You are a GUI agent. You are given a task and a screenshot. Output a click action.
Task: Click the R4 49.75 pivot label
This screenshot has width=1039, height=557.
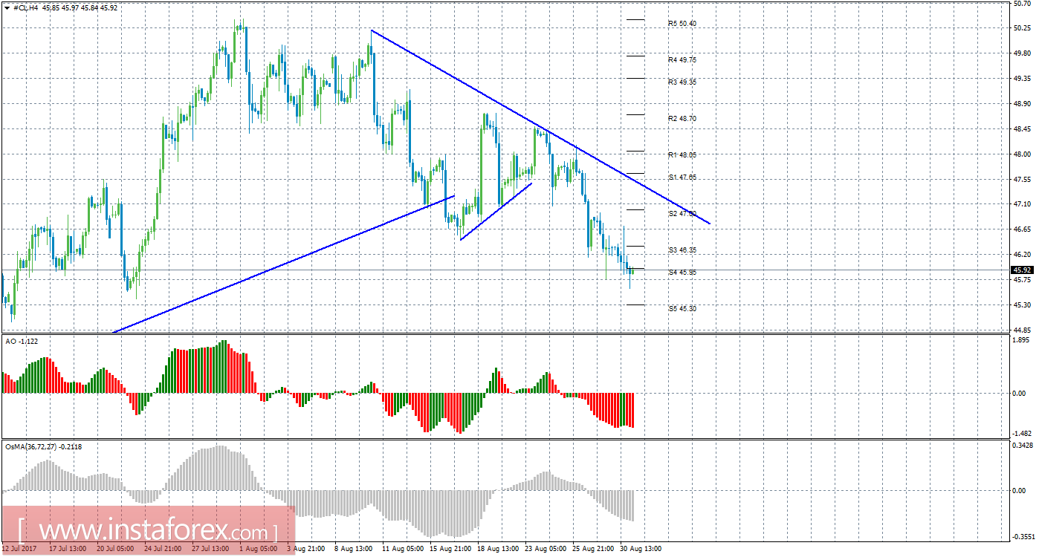[x=682, y=59]
